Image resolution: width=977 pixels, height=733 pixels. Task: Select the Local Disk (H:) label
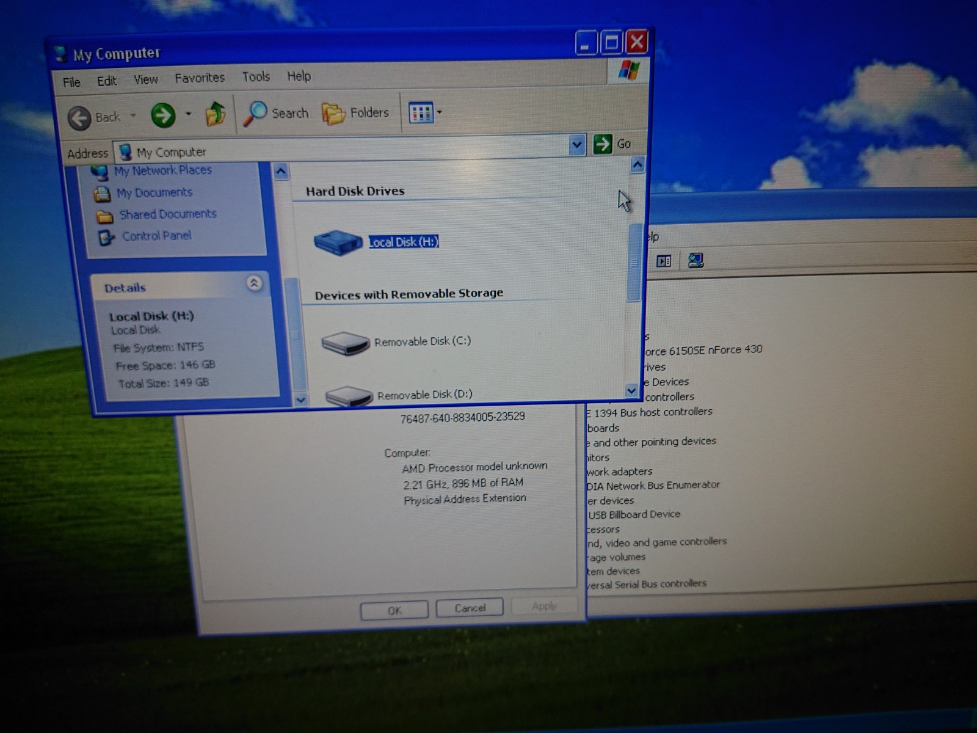(x=404, y=242)
